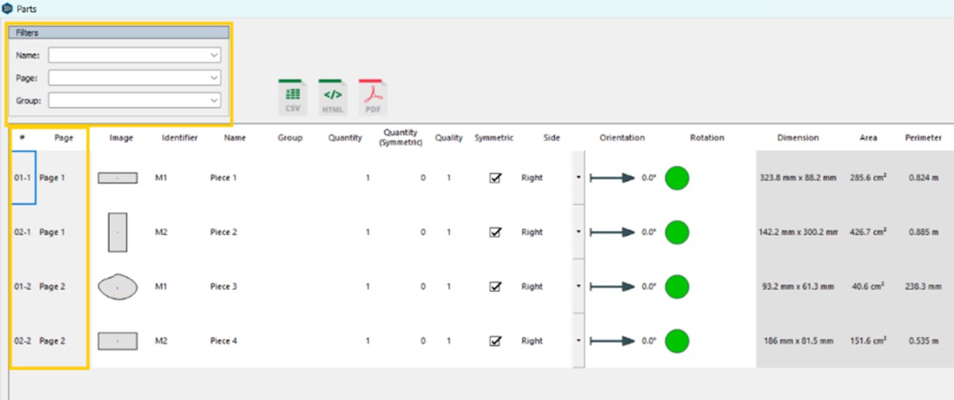954x400 pixels.
Task: Open orientation dropdown arrow for Piece 4
Action: pos(578,341)
